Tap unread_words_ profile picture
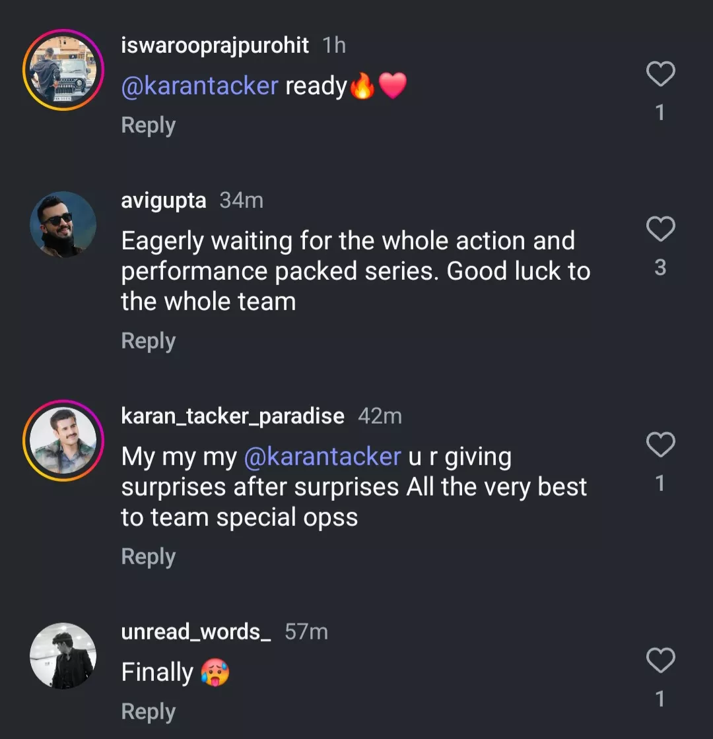713x739 pixels. [63, 656]
